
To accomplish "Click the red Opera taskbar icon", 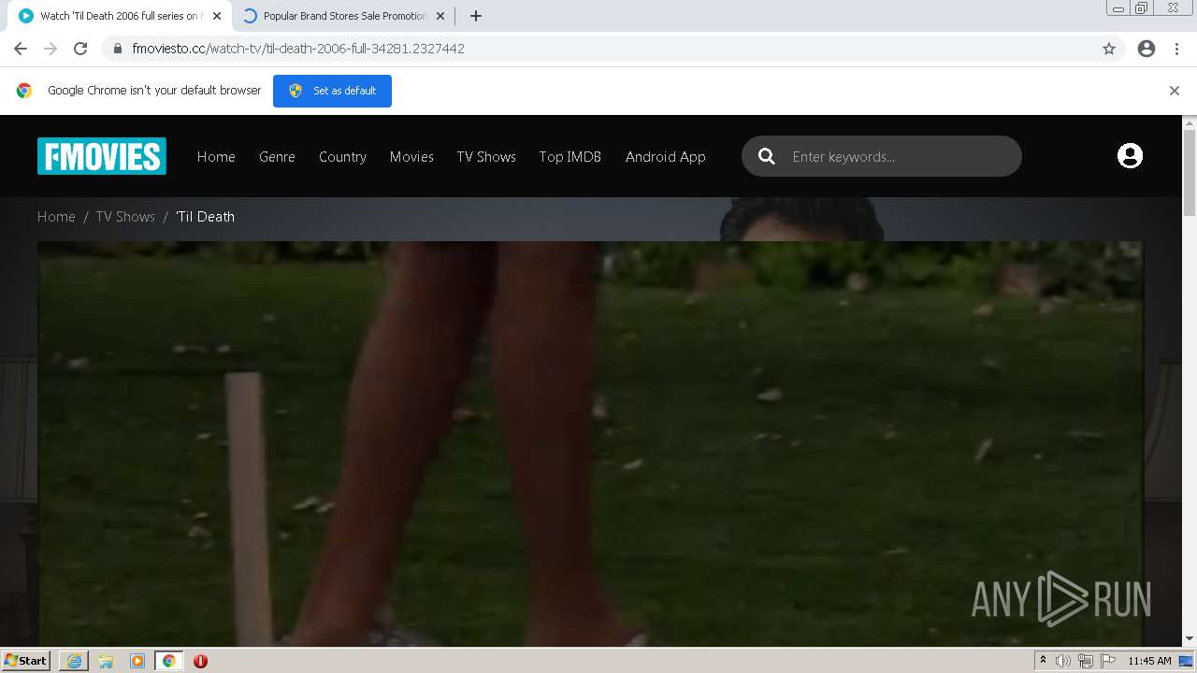I will point(200,661).
